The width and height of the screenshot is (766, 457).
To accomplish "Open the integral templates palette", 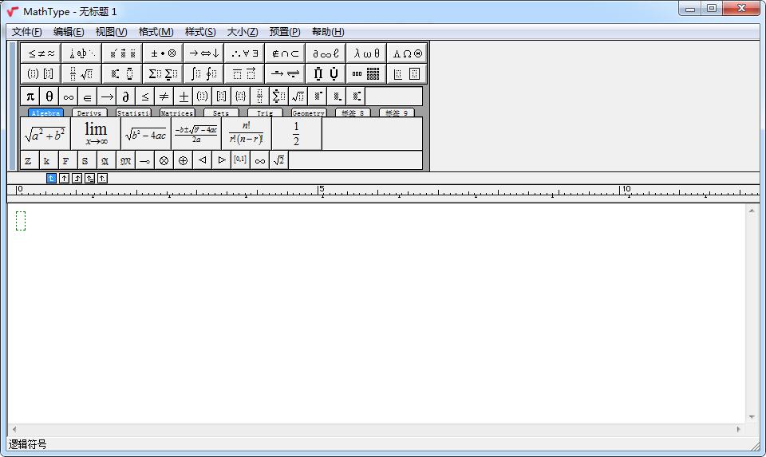I will (203, 73).
